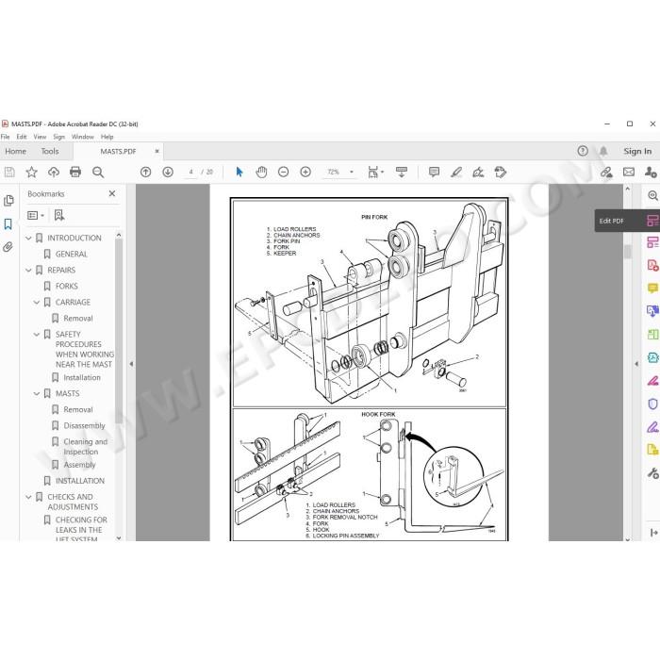
Task: Go to next page with the down arrow
Action: coord(168,172)
